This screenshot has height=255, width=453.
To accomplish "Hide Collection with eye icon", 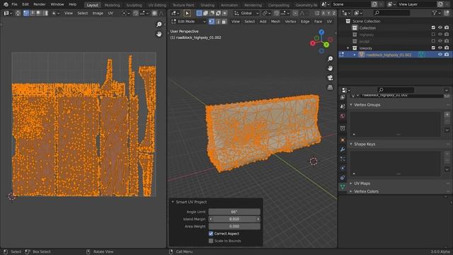I will [440, 28].
